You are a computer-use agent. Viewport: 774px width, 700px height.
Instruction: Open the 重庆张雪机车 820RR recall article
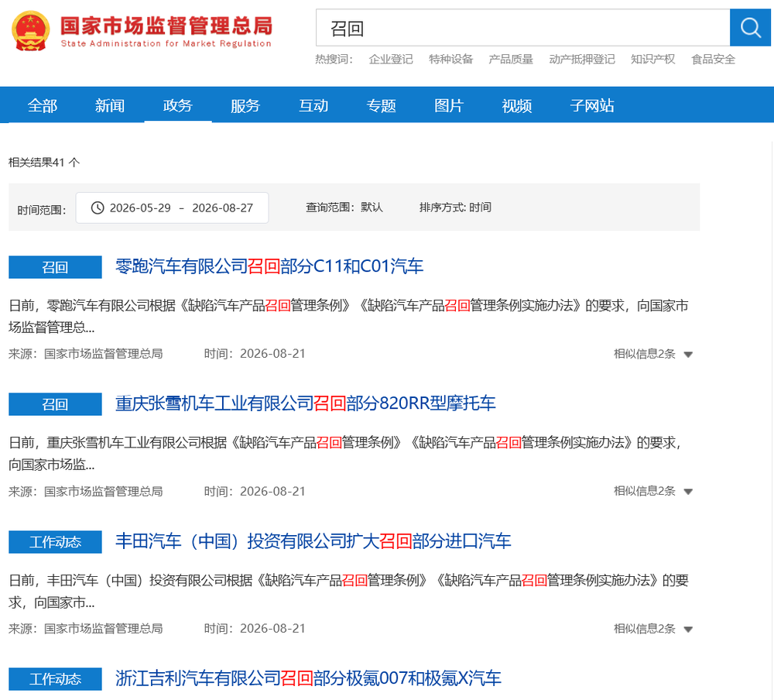[306, 403]
